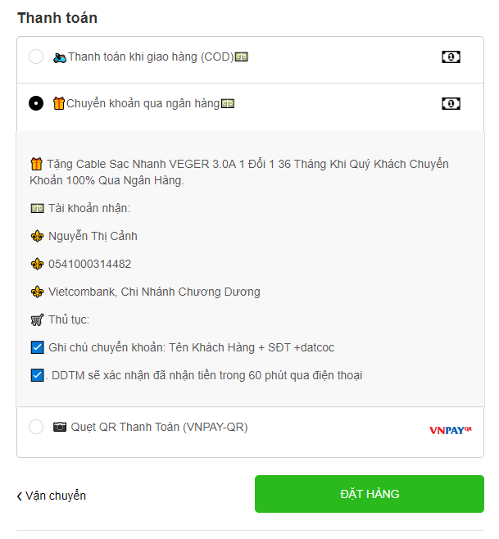Click the ĐẶT HÀNG order button
499x539 pixels.
370,494
